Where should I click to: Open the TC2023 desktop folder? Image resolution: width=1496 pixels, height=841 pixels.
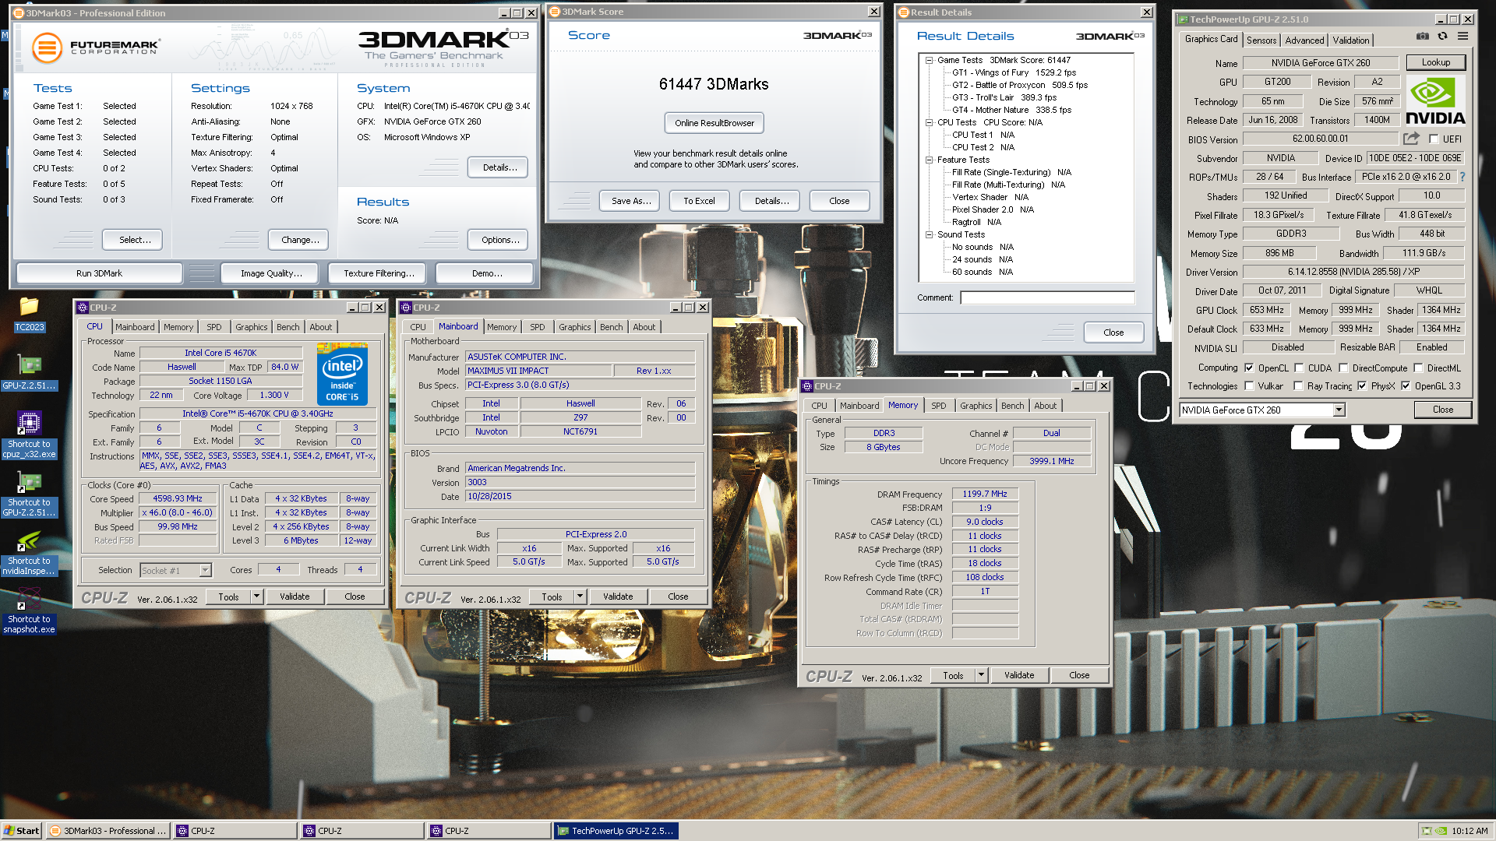[29, 314]
